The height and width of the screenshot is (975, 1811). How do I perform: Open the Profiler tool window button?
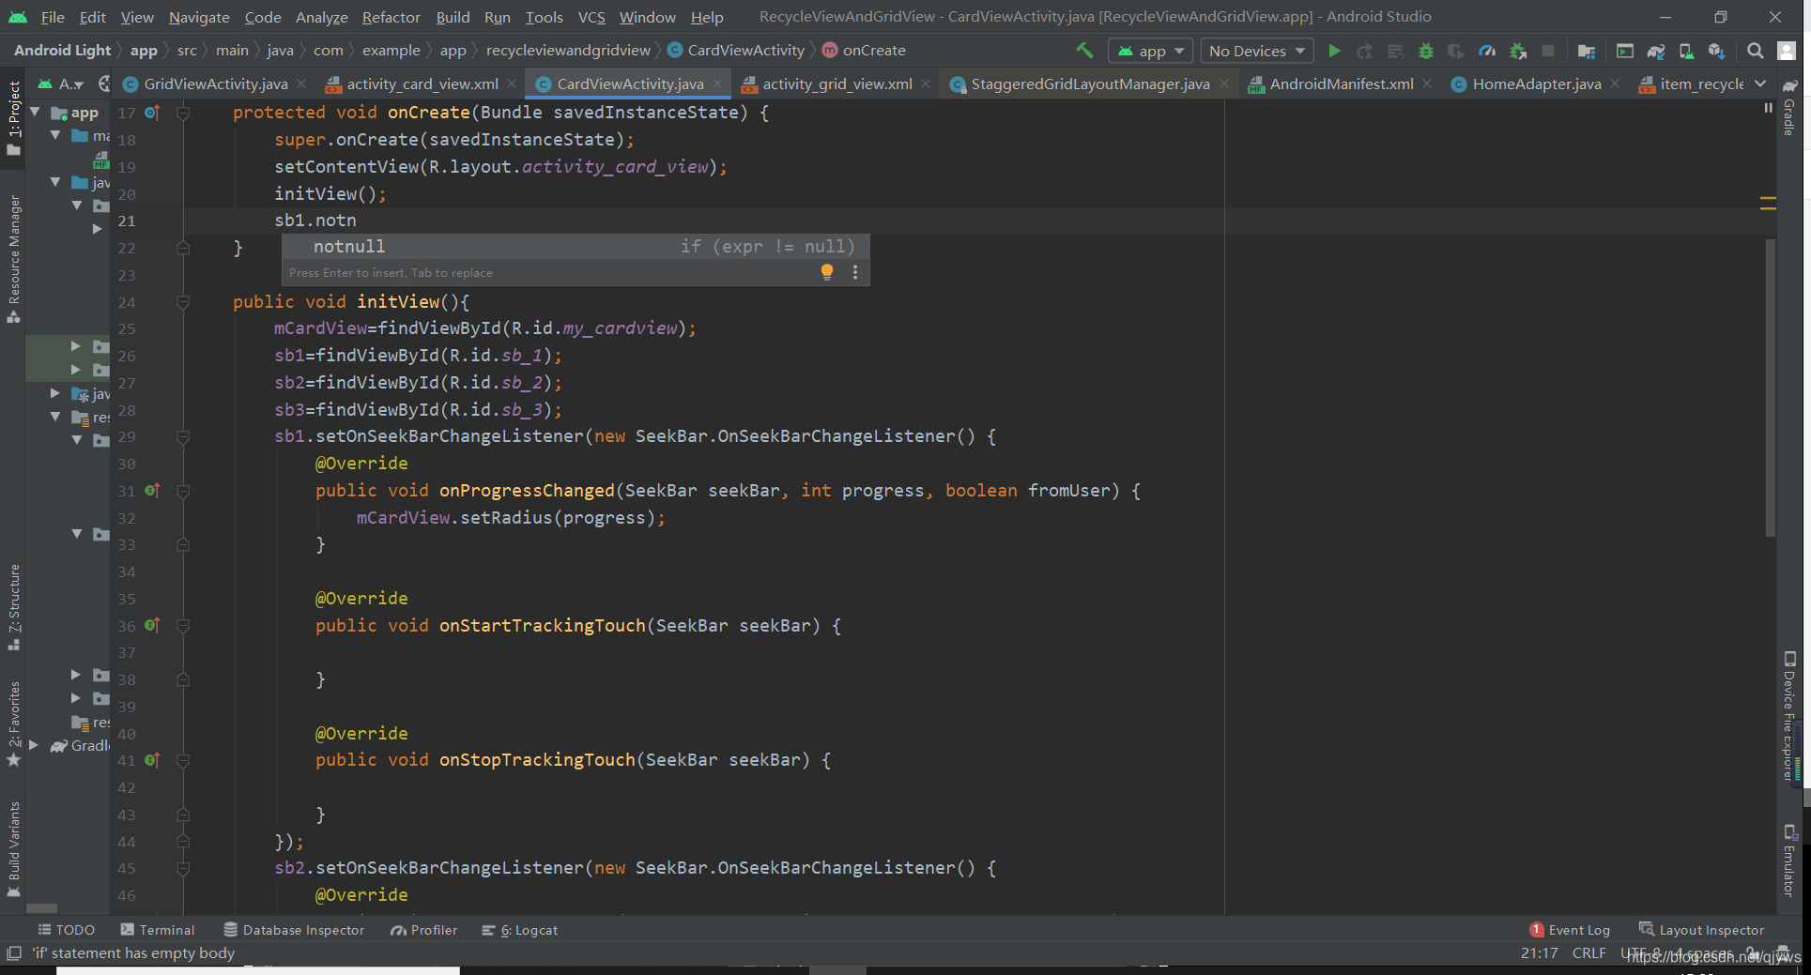point(424,930)
